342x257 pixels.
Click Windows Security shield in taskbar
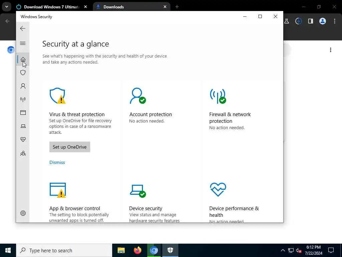coord(170,250)
